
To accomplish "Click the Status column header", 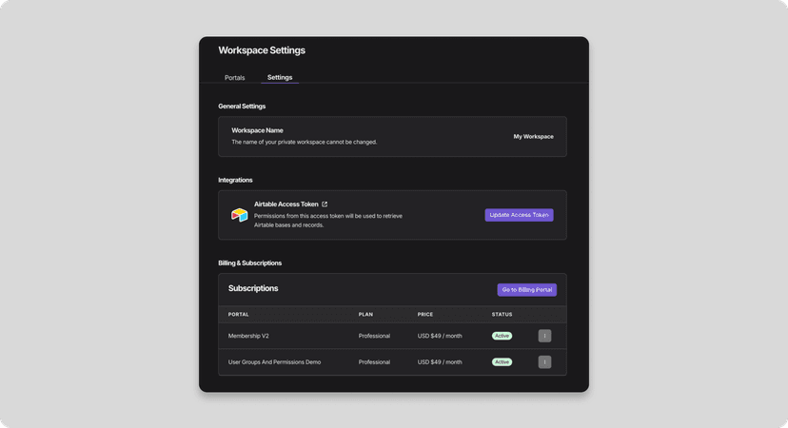I will pyautogui.click(x=502, y=314).
